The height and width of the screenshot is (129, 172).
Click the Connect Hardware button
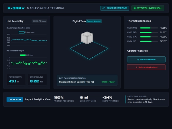115,8
